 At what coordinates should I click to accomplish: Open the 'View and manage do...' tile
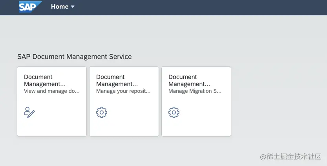pos(52,101)
